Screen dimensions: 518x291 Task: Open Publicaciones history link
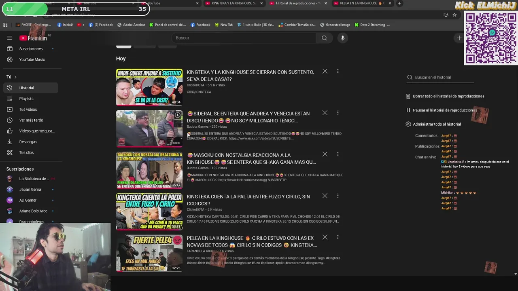click(x=427, y=146)
